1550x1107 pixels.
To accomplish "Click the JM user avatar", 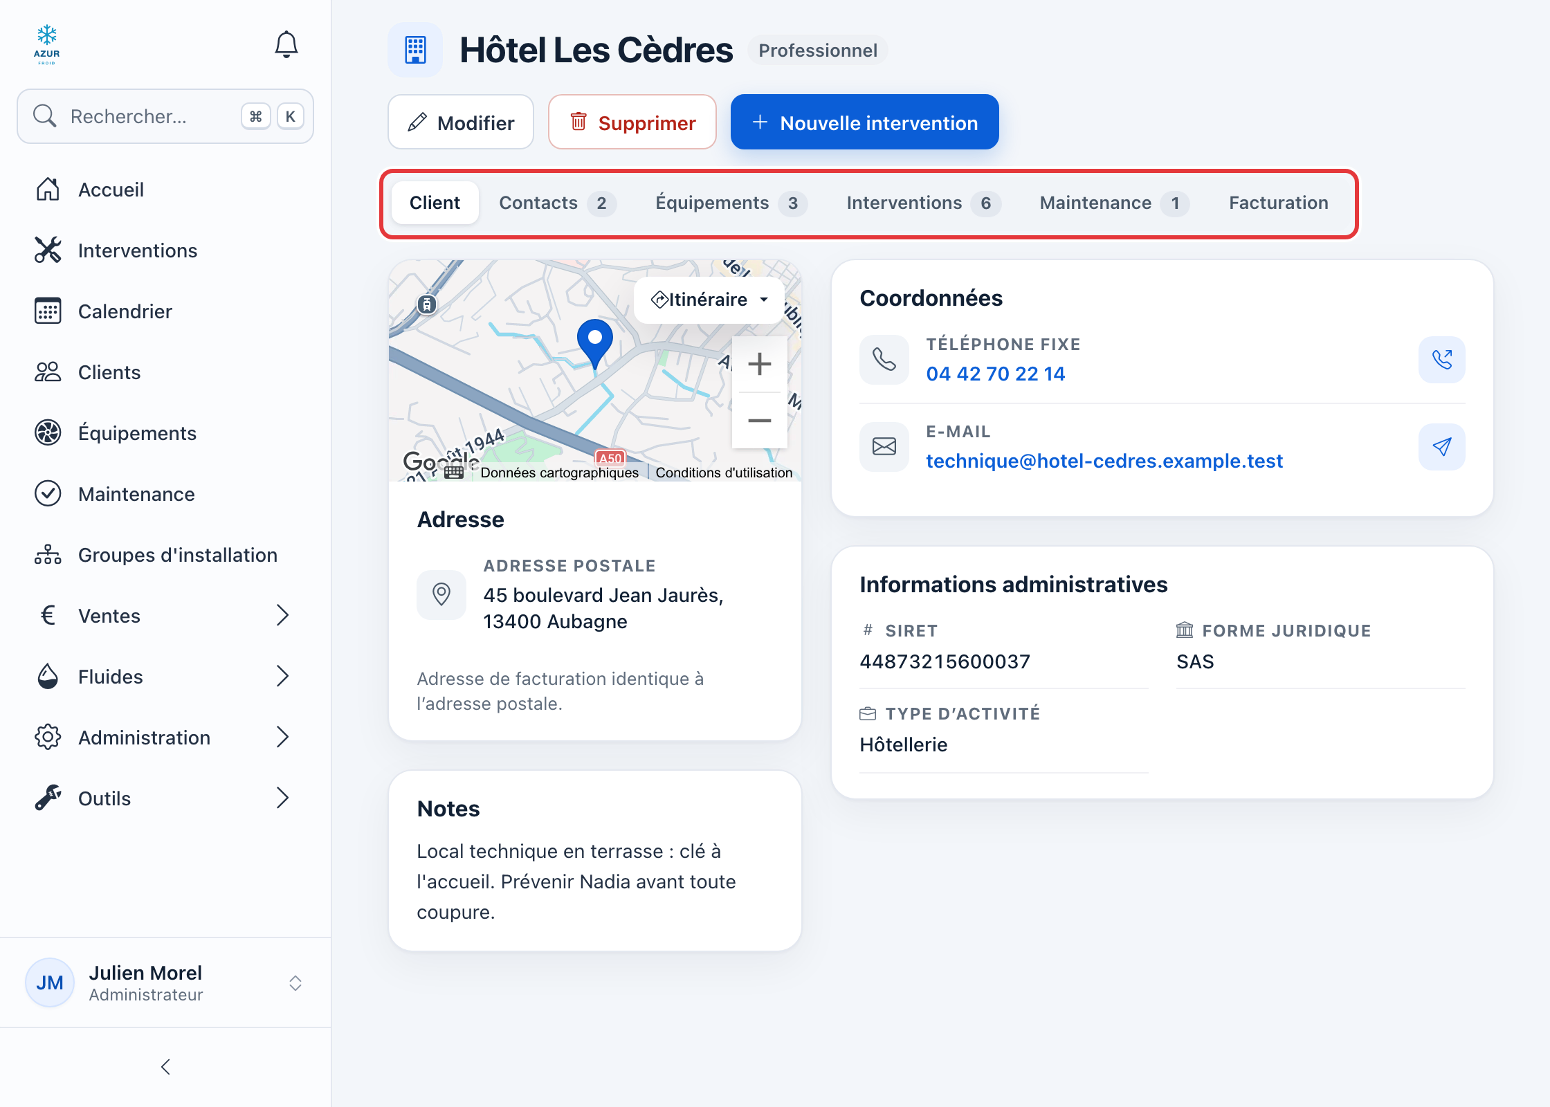I will click(x=50, y=982).
